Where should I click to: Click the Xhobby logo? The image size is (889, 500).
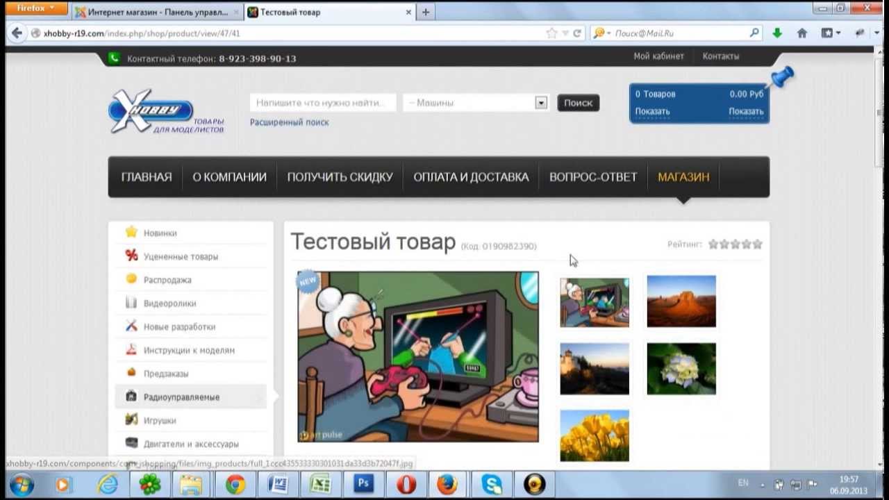[165, 111]
